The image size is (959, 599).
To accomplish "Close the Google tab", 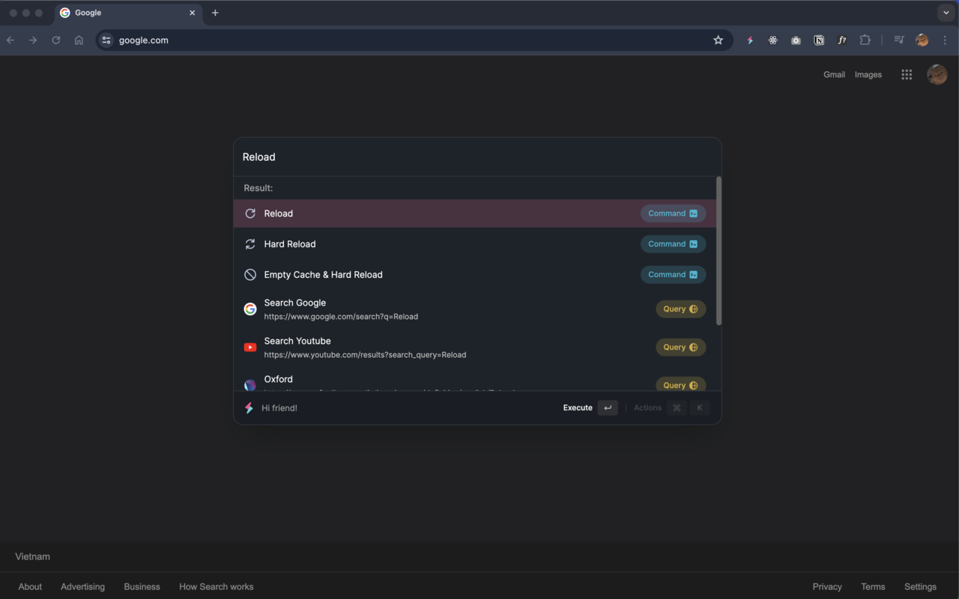I will tap(193, 13).
